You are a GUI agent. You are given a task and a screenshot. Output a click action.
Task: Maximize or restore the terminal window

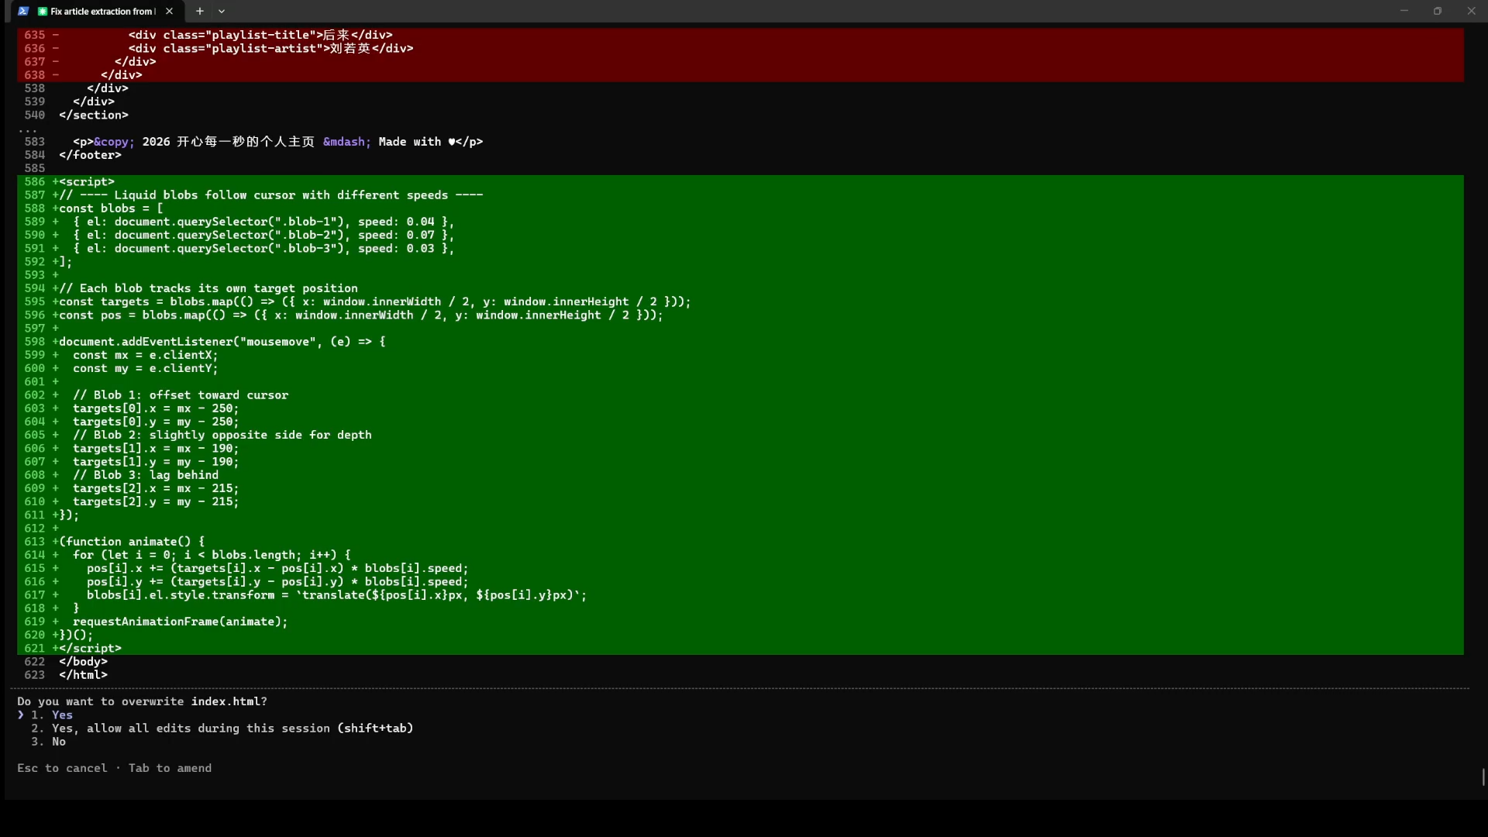point(1438,11)
